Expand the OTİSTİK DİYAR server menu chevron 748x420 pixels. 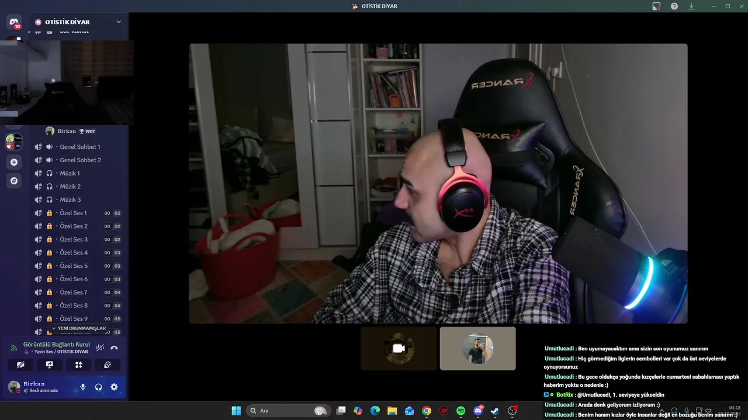(x=119, y=22)
